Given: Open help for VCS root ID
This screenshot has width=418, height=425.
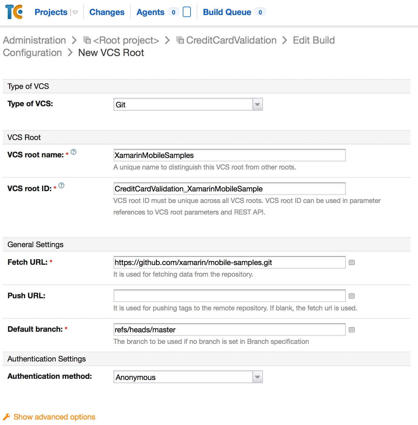Looking at the screenshot, I should pyautogui.click(x=62, y=186).
